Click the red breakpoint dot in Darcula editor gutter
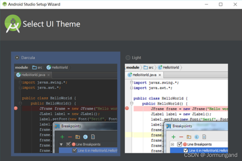The height and width of the screenshot is (161, 242). click(x=16, y=108)
